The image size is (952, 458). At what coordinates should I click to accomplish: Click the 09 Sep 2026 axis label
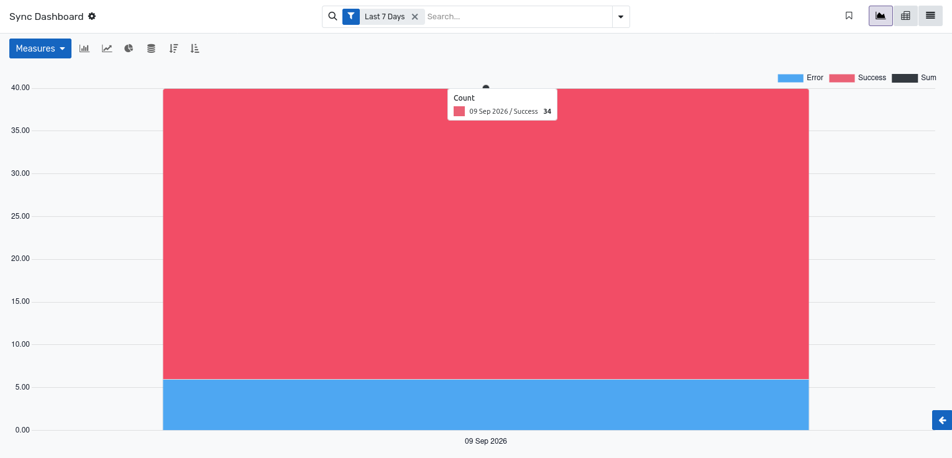click(x=486, y=441)
